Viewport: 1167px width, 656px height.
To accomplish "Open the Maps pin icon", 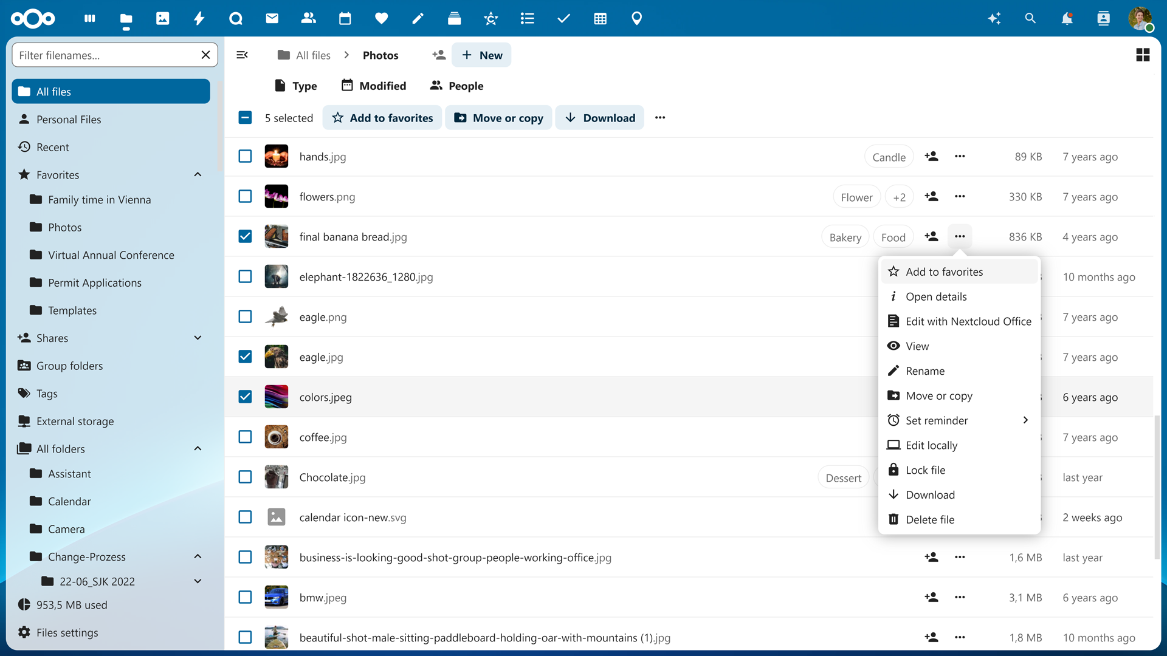I will (636, 18).
